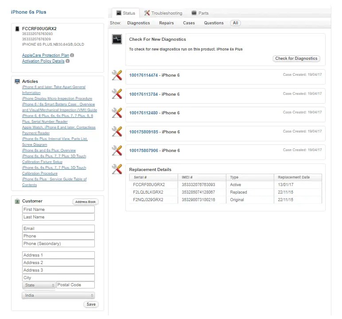Click the Articles monitor icon
This screenshot has height=319, width=342.
[17, 82]
